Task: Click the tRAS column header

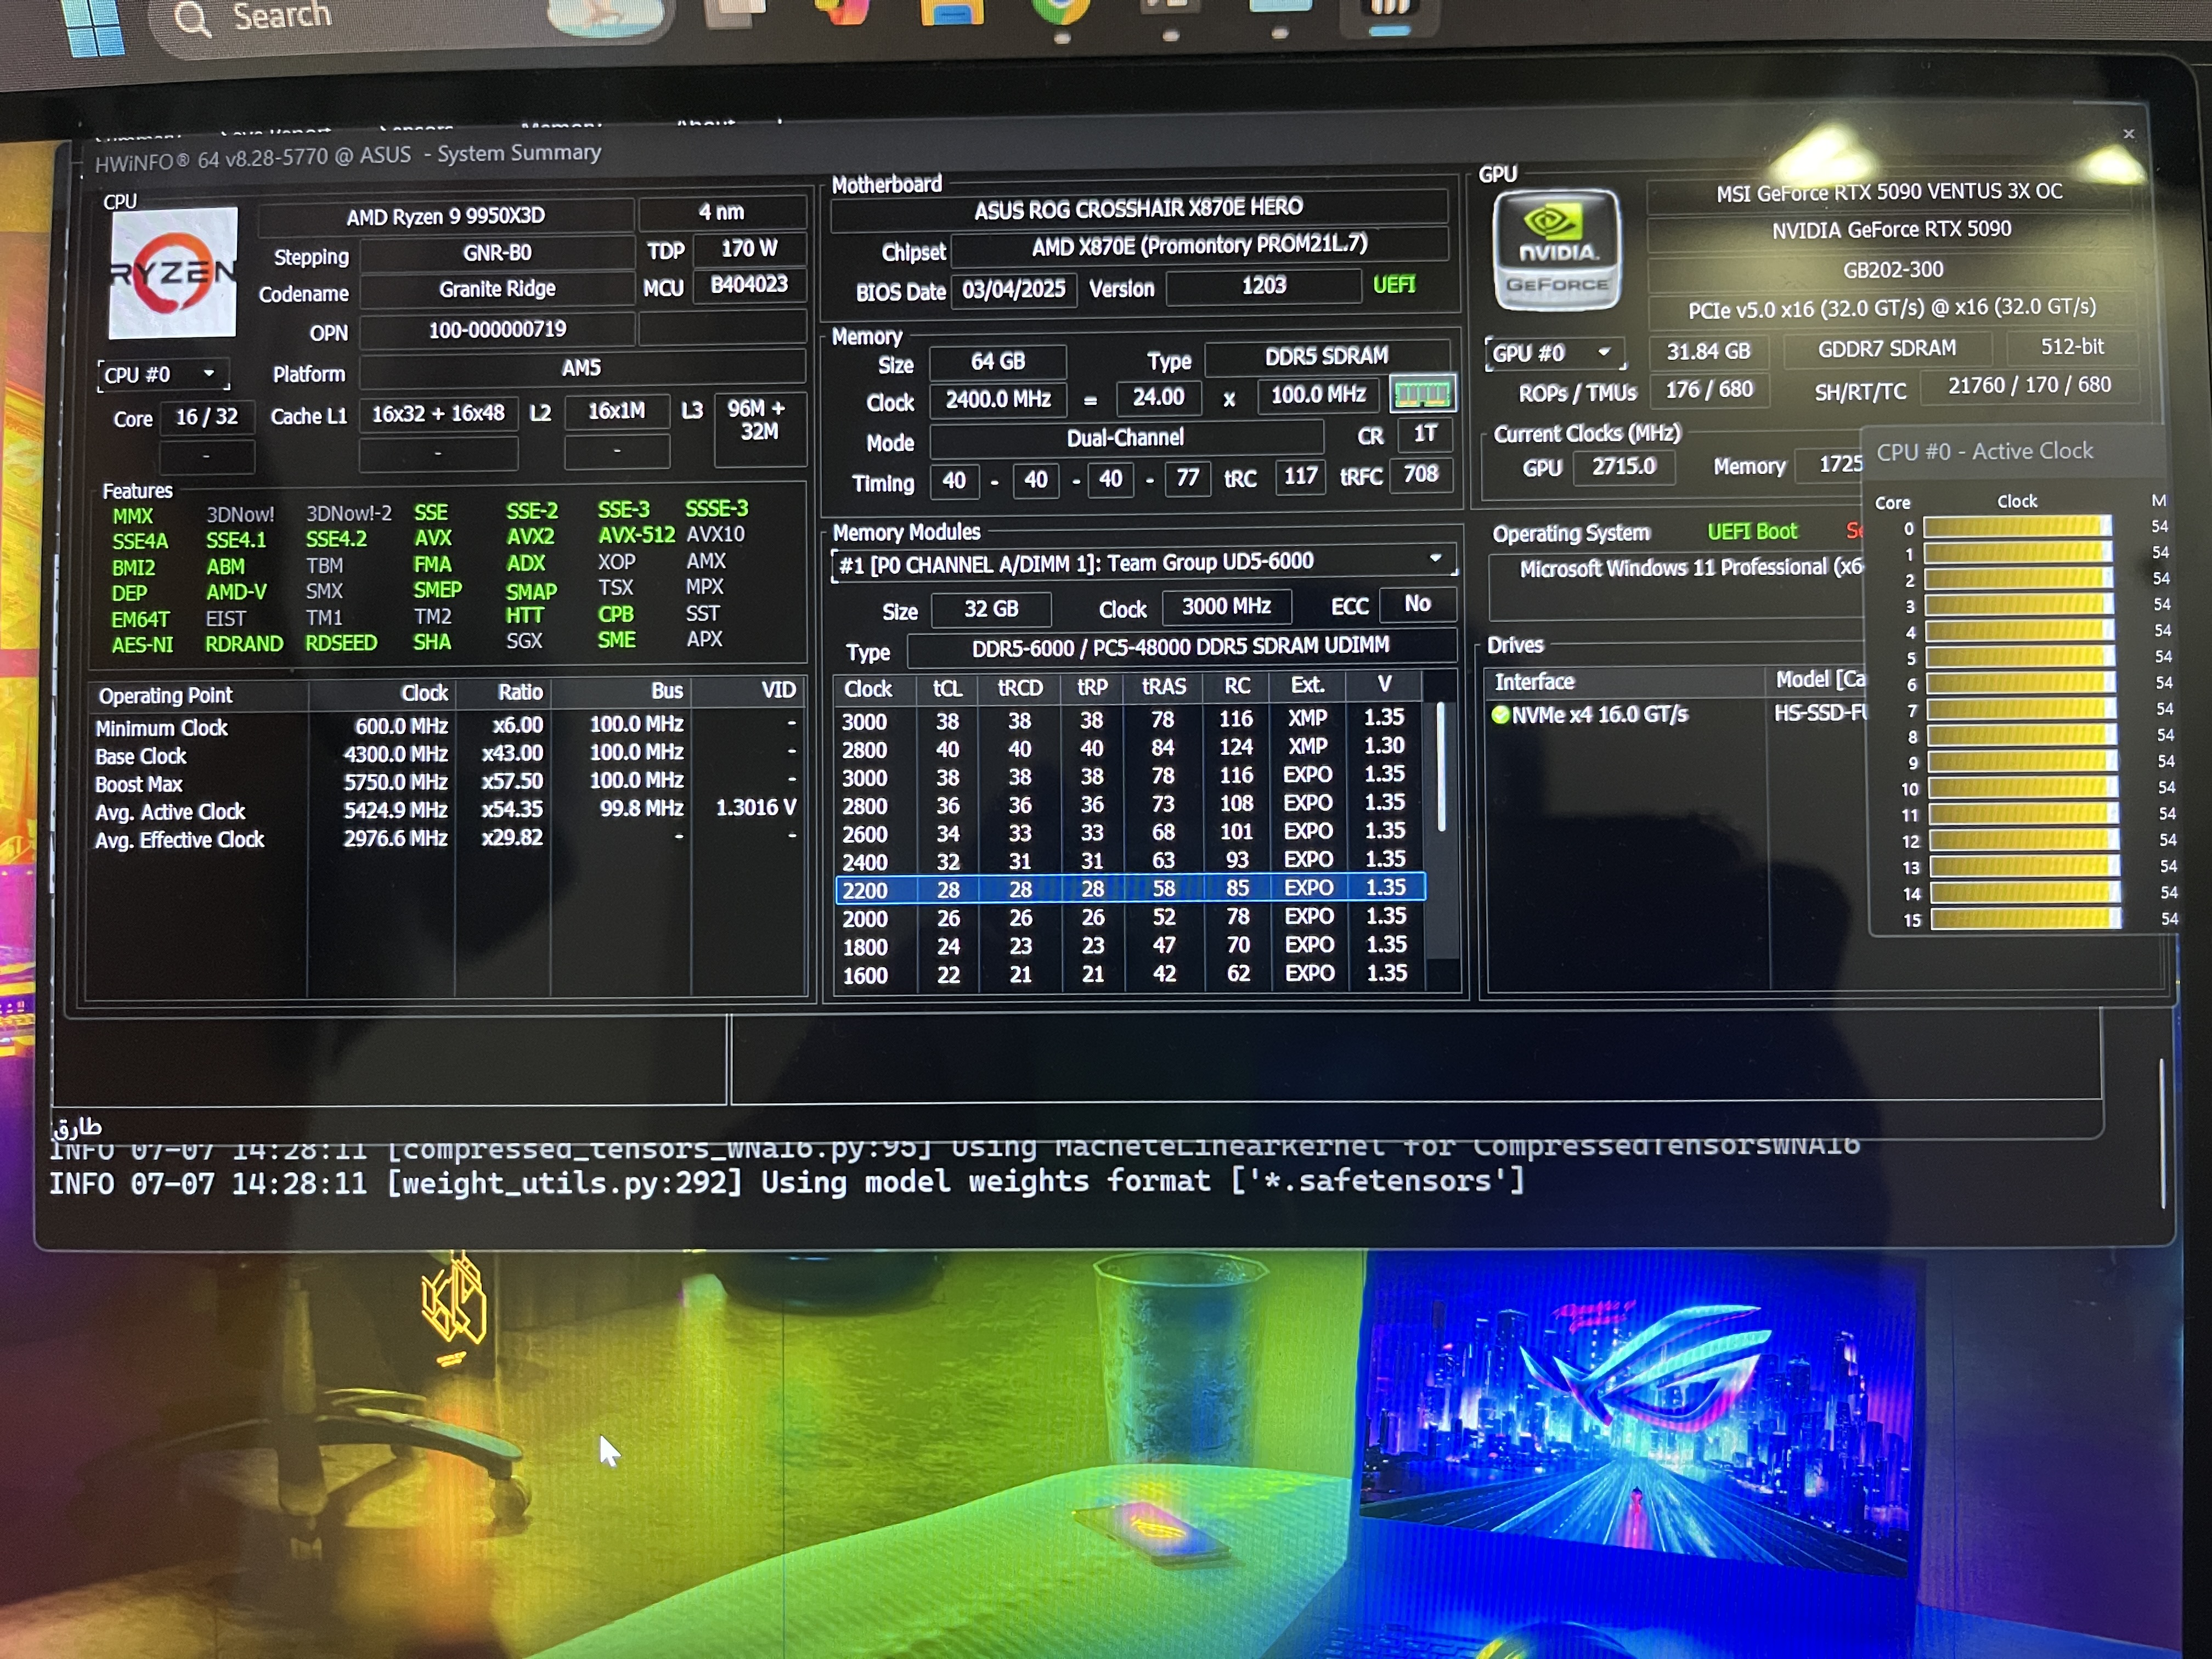Action: coord(1164,687)
